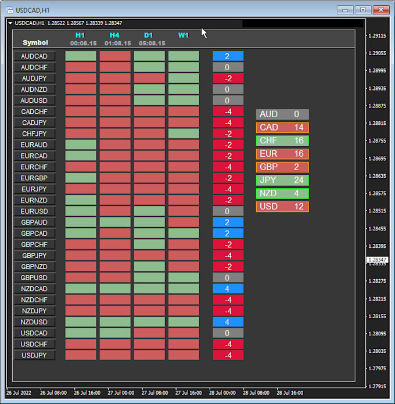The width and height of the screenshot is (395, 404).
Task: Click the USDCAD chart window icon
Action: pos(9,10)
